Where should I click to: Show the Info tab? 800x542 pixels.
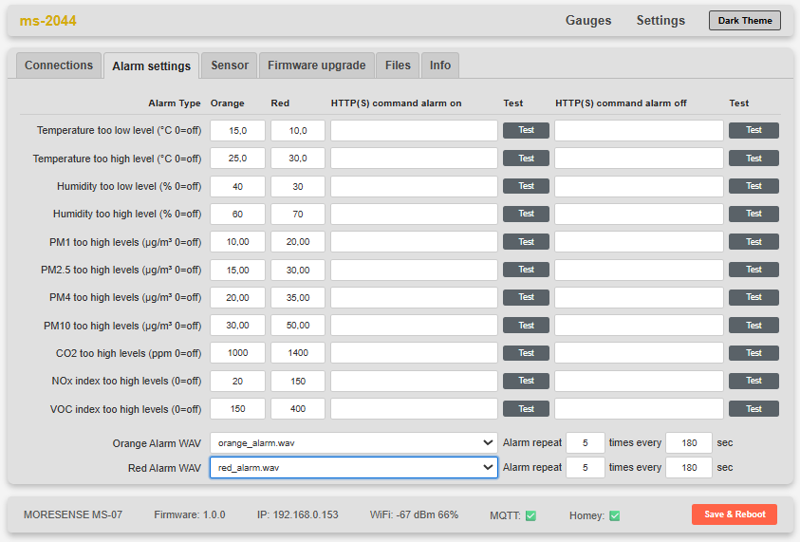(x=440, y=65)
